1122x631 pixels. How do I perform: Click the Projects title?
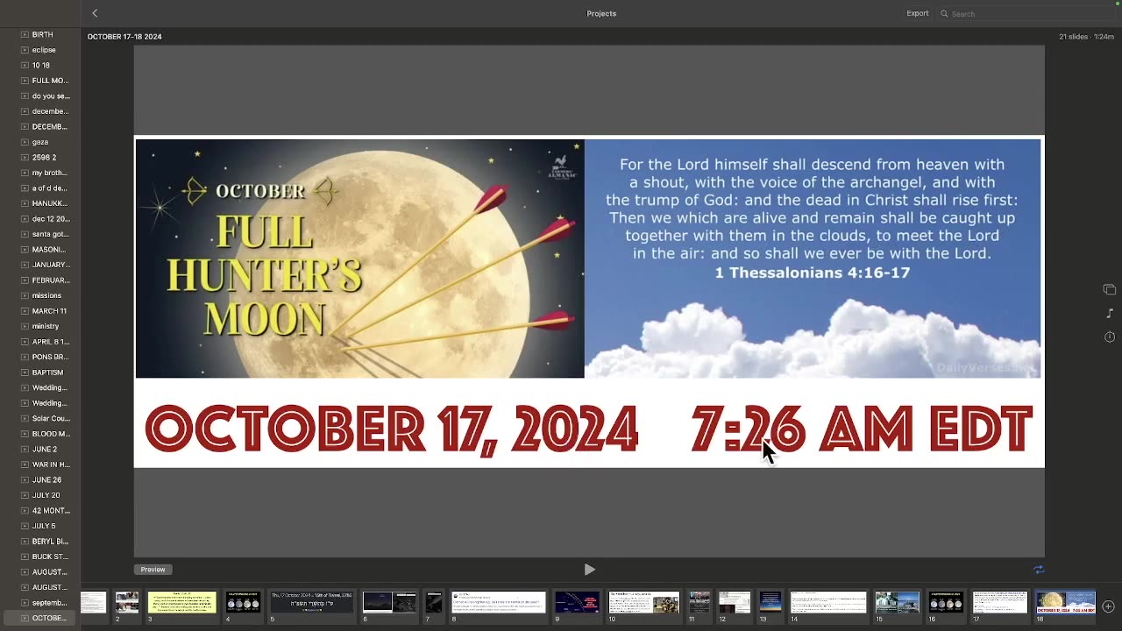pos(601,13)
